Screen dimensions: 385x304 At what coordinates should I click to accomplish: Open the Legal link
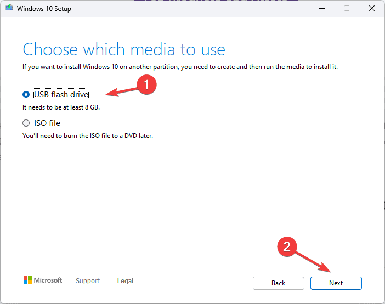pos(125,281)
